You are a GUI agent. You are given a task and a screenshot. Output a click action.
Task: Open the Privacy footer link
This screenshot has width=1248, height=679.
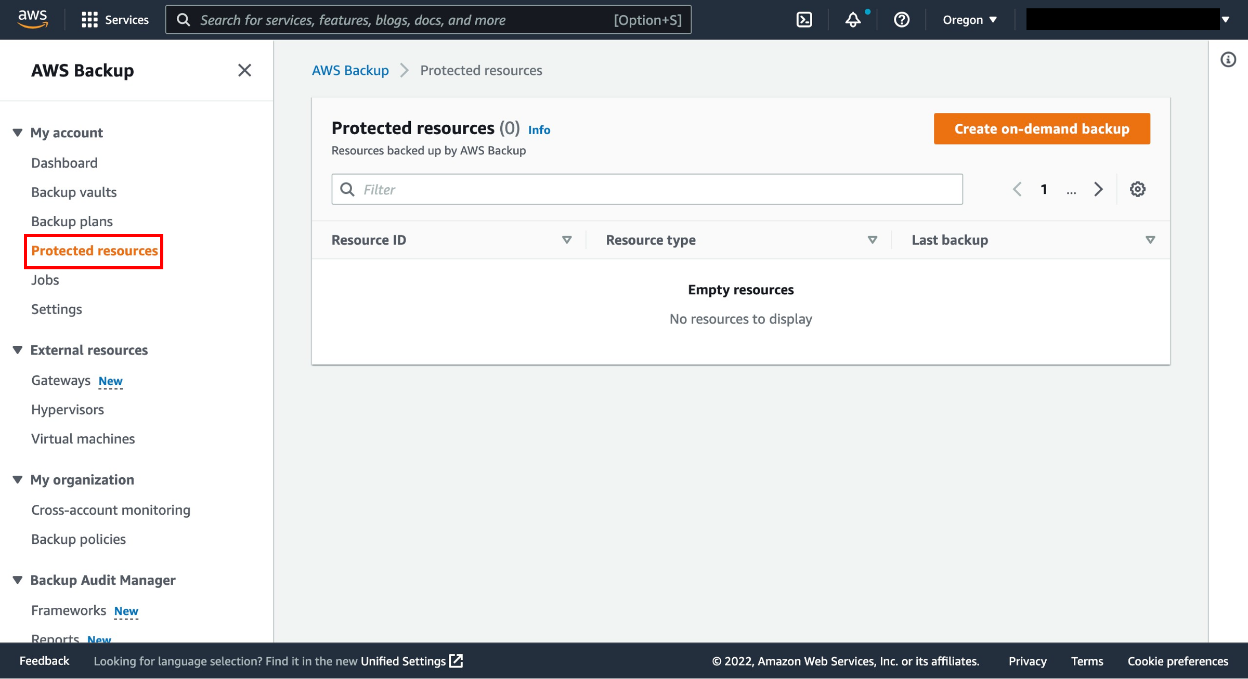1028,661
